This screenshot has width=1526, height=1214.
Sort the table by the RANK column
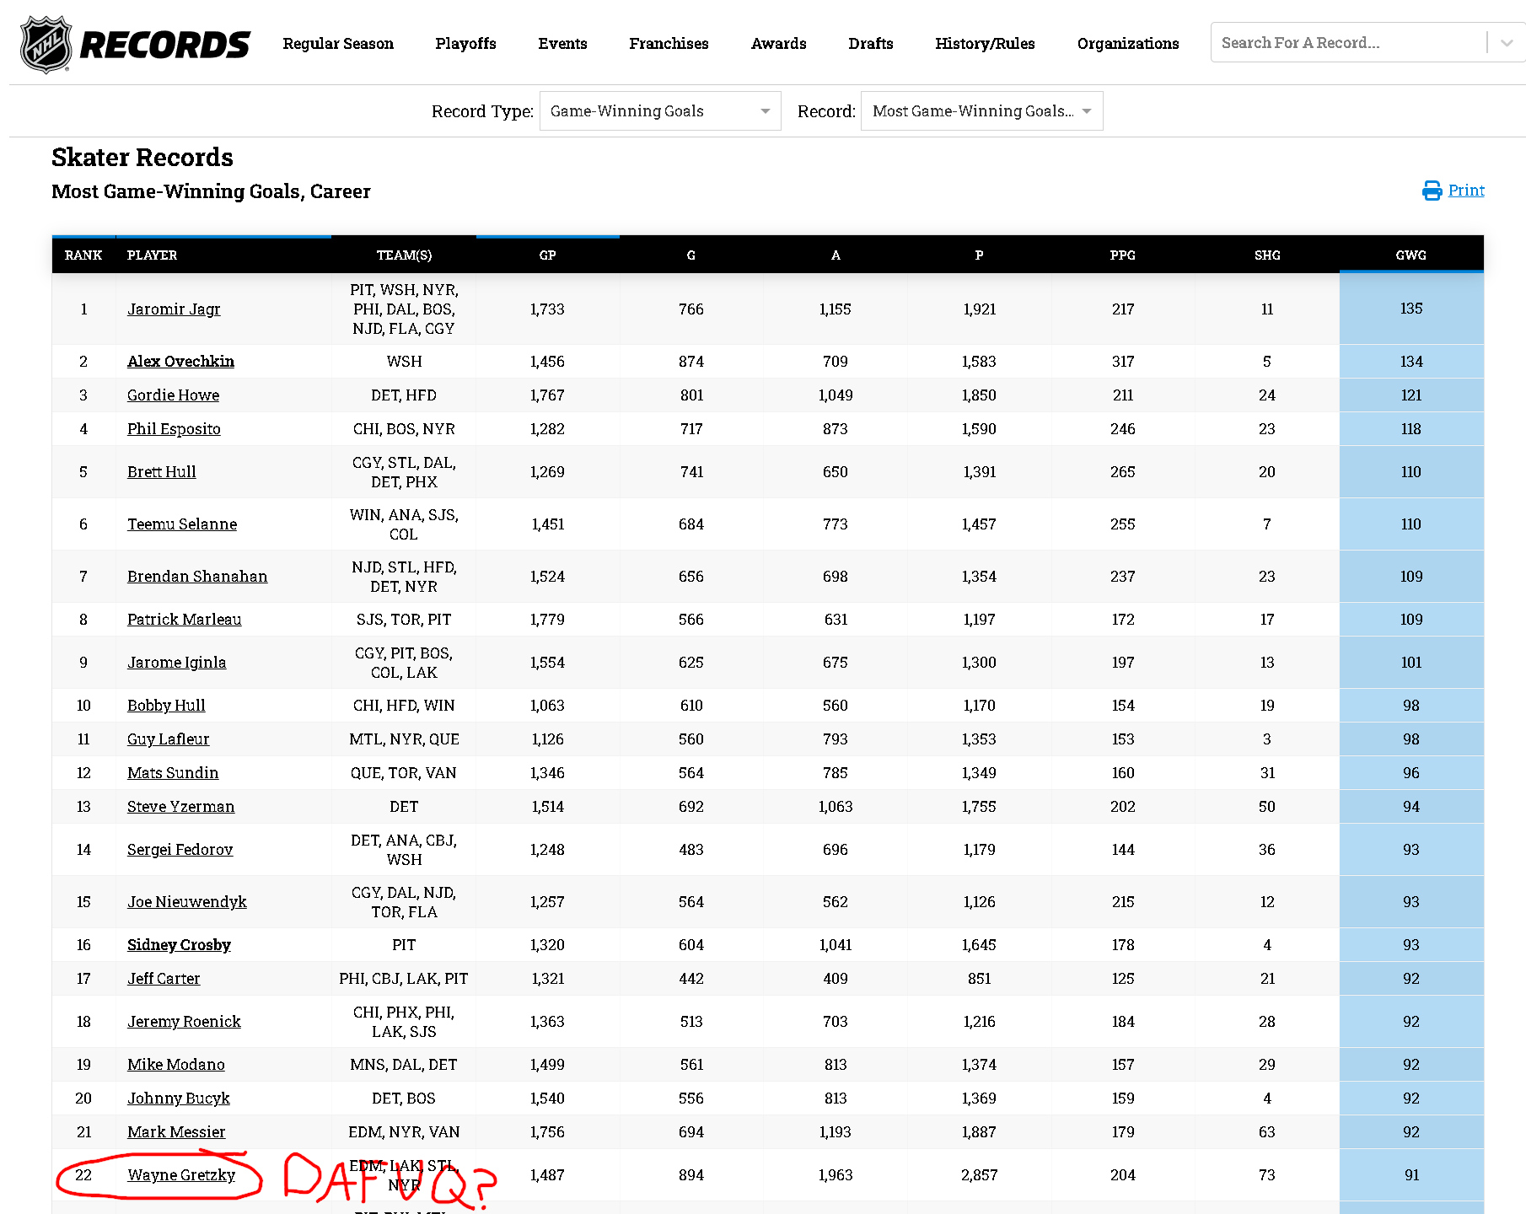(83, 255)
